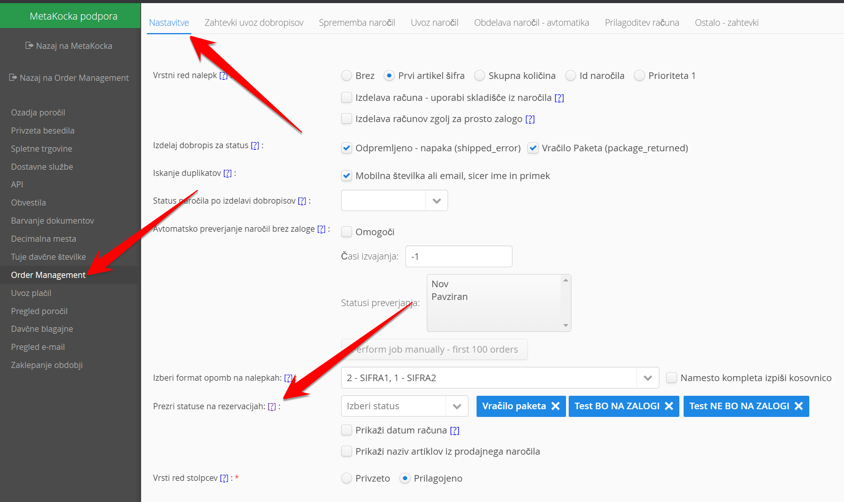
Task: Remove the Vračilo paketa status tag
Action: (555, 406)
